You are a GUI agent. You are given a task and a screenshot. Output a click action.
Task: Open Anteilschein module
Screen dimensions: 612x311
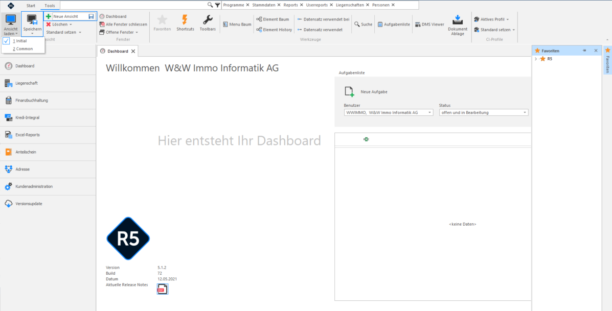point(48,152)
